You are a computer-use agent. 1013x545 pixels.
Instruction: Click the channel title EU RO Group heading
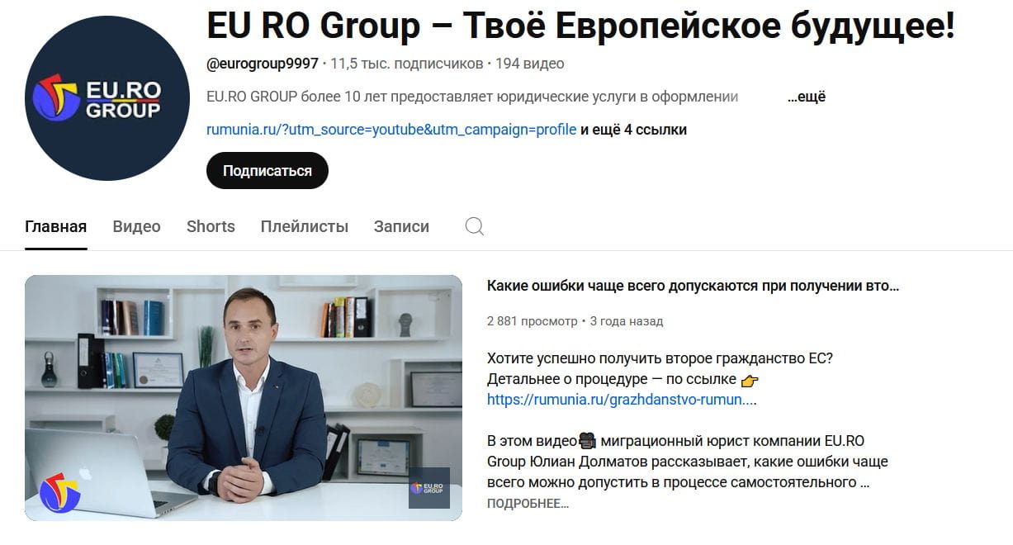tap(580, 26)
